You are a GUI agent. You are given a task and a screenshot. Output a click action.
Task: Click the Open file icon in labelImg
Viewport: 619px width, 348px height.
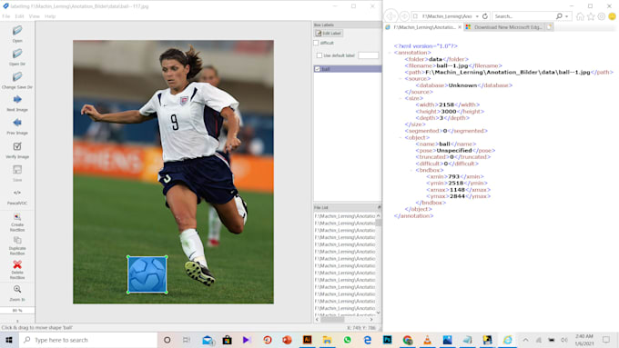[x=17, y=31]
